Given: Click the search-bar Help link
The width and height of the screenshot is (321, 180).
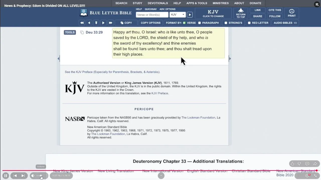Looking at the screenshot, I should 139,9.
